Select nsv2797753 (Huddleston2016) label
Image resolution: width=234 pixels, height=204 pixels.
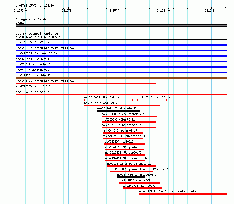(124, 136)
